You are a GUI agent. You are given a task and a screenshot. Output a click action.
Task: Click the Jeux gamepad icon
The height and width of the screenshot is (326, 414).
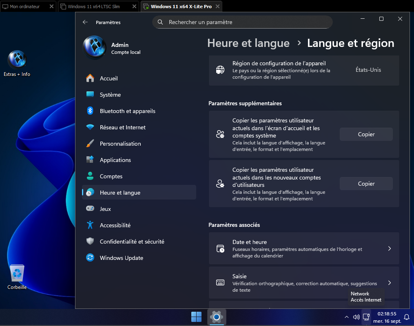pos(90,208)
